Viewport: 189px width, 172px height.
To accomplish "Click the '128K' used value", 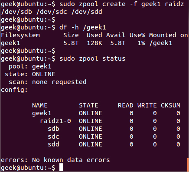I will click(94, 43).
